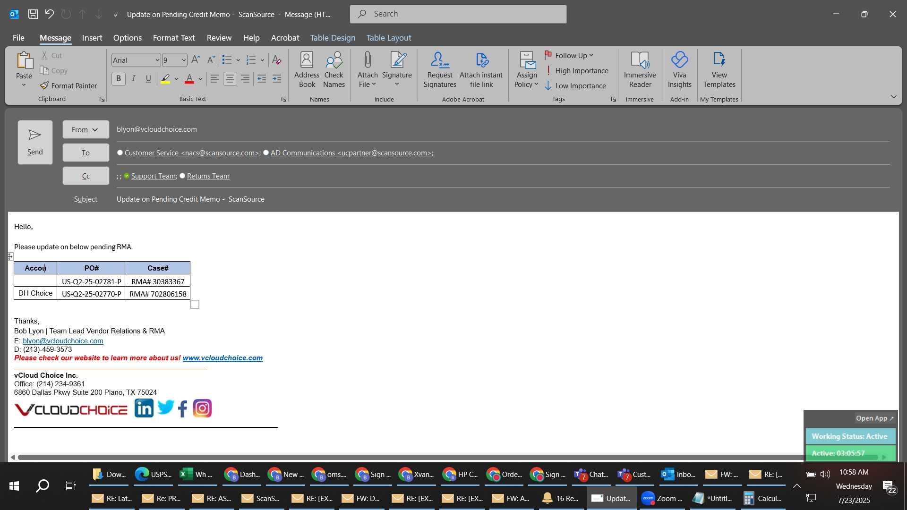The width and height of the screenshot is (907, 510).
Task: Click the Facebook icon in signature
Action: click(x=183, y=408)
